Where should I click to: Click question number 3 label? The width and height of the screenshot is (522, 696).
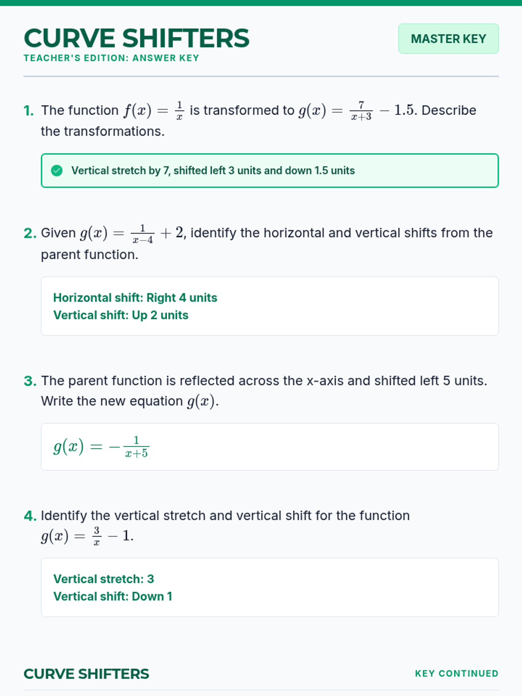(30, 381)
